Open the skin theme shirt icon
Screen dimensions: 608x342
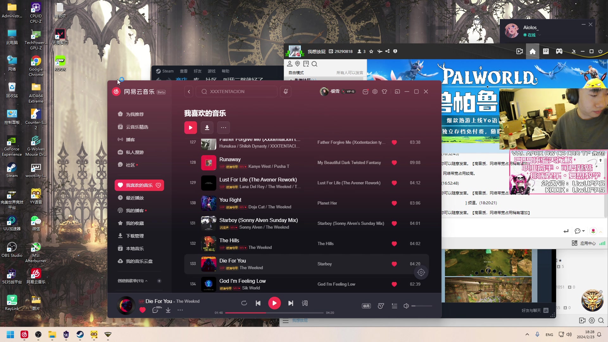click(384, 92)
